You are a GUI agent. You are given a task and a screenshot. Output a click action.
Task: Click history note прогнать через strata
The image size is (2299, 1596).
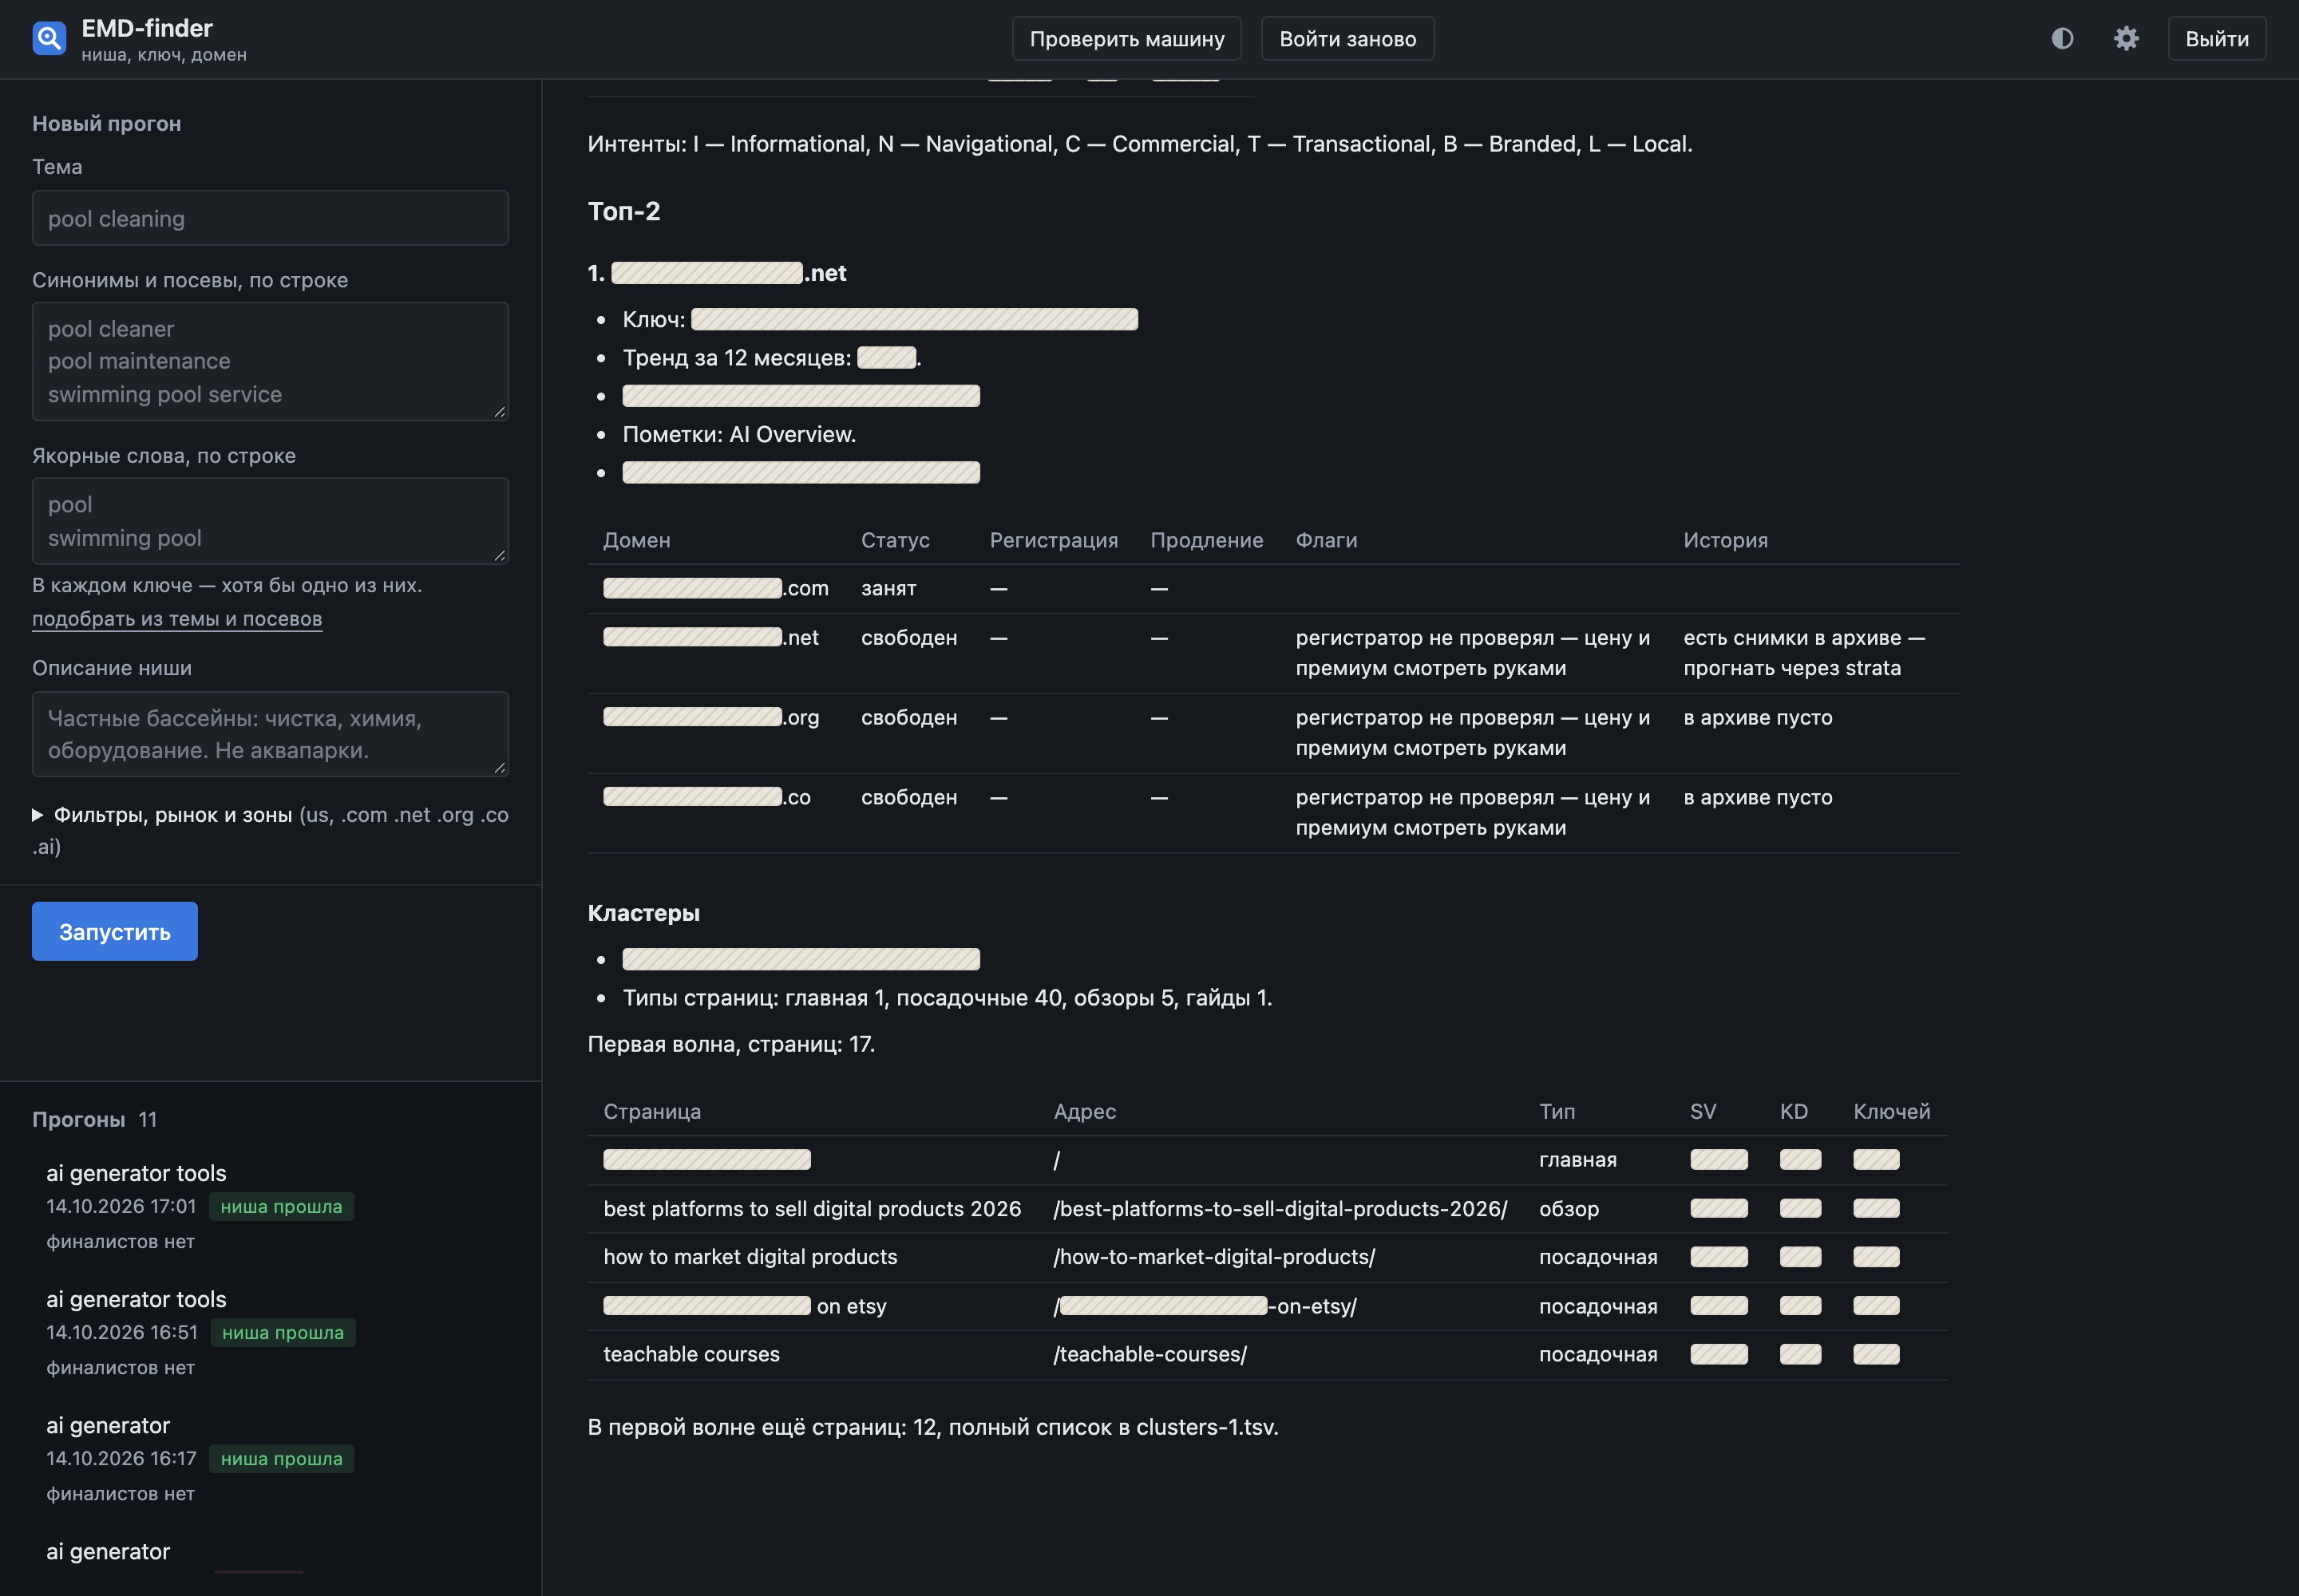click(1792, 668)
